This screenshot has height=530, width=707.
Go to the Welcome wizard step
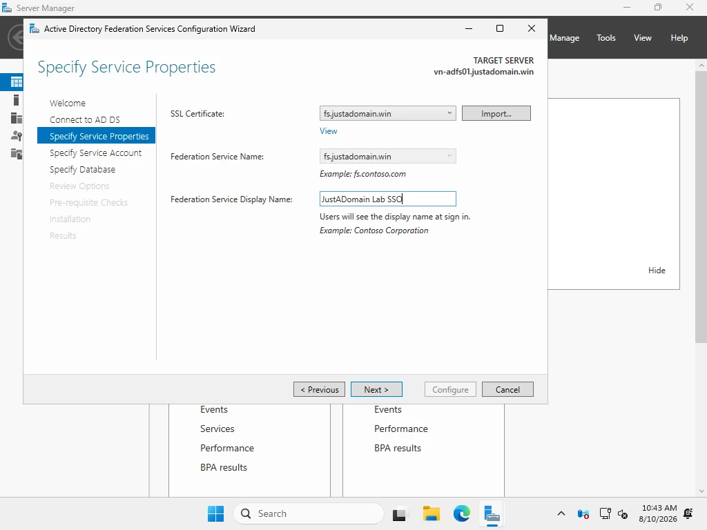(x=68, y=104)
